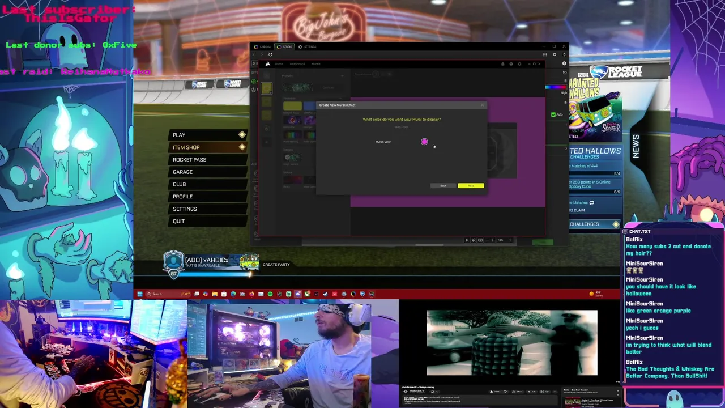725x408 pixels.
Task: Open the apps grid icon in Razer window
Action: (x=544, y=54)
